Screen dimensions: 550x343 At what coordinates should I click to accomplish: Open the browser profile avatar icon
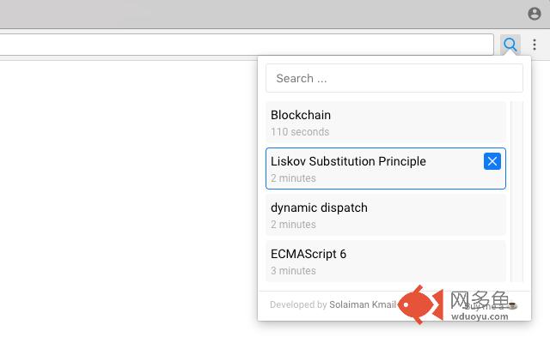(535, 14)
